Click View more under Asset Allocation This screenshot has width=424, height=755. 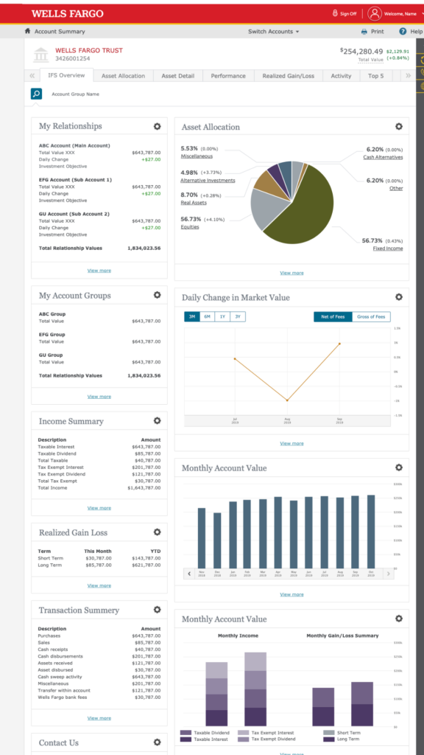tap(291, 273)
